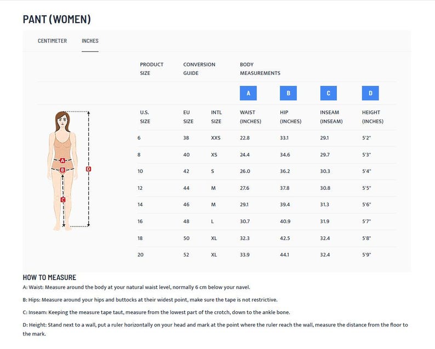
Task: Click the Inseam column label
Action: [x=331, y=117]
